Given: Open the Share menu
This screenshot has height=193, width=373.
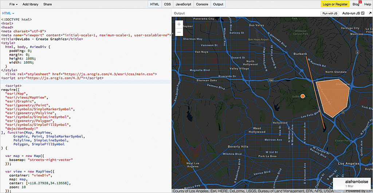Looking at the screenshot, I should click(47, 4).
